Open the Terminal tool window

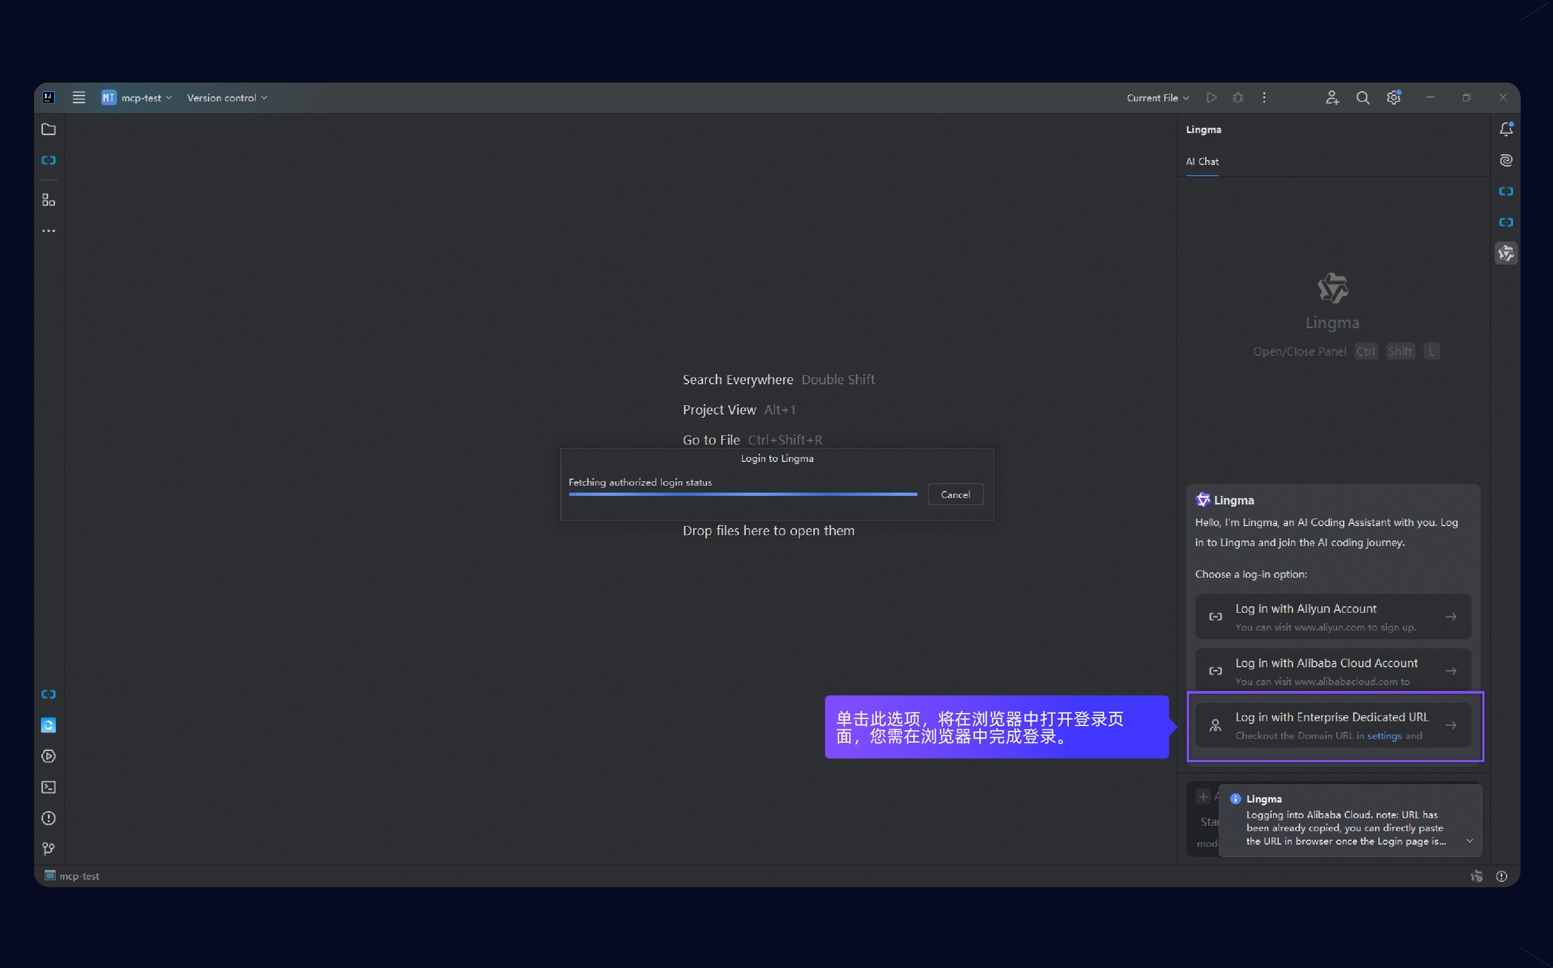pyautogui.click(x=49, y=787)
